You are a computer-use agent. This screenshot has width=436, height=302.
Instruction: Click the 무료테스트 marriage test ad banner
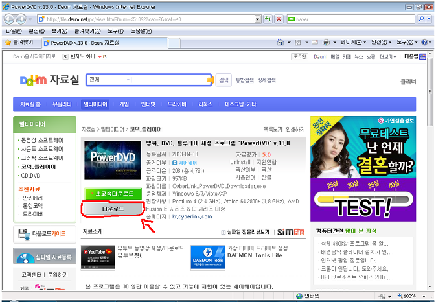(363, 168)
